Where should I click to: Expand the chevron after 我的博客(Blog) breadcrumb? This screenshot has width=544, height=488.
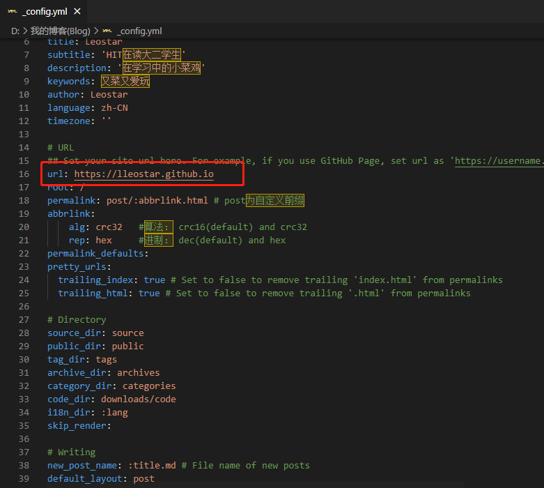(x=96, y=31)
